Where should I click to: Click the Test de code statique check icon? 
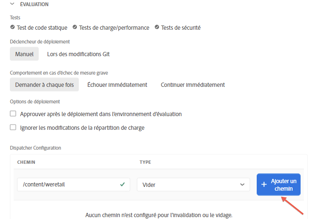(x=12, y=27)
